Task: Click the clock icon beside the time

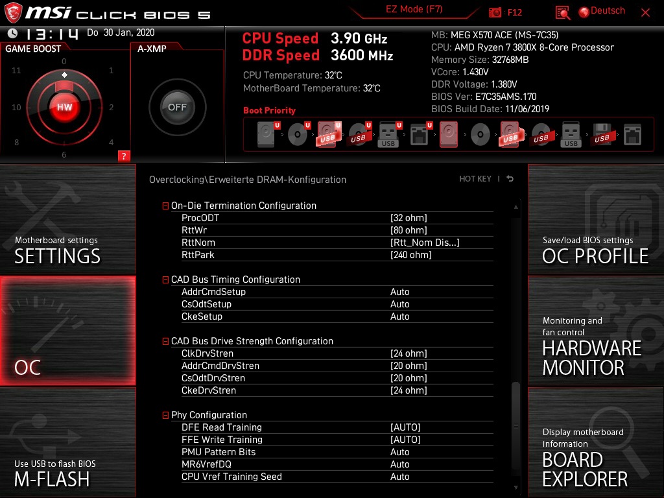Action: click(13, 33)
